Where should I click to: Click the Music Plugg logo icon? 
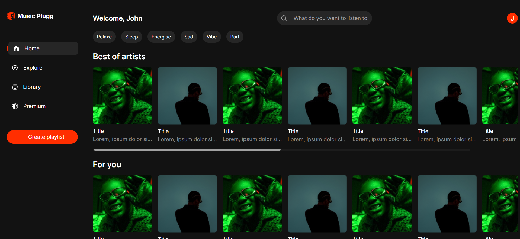[x=11, y=16]
